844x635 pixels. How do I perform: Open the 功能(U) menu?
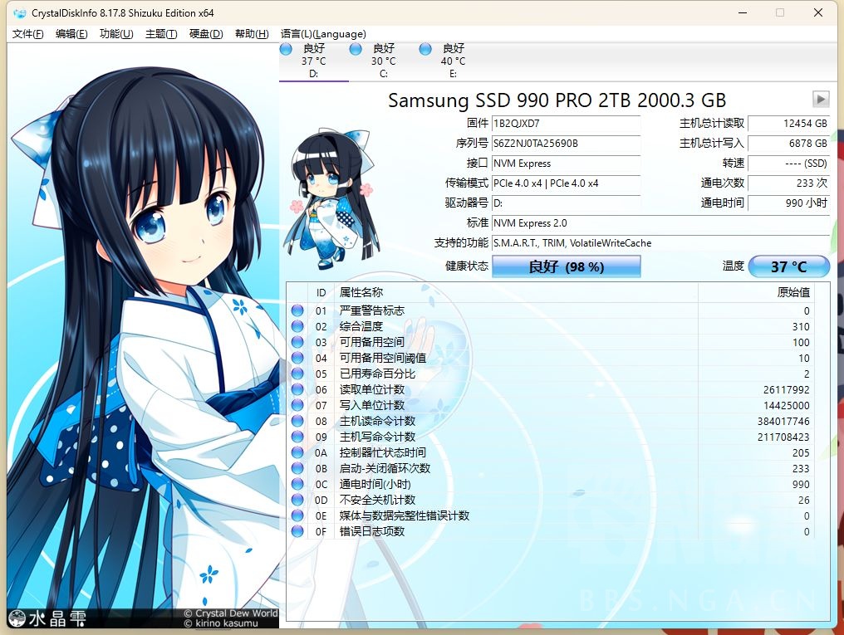[x=114, y=34]
